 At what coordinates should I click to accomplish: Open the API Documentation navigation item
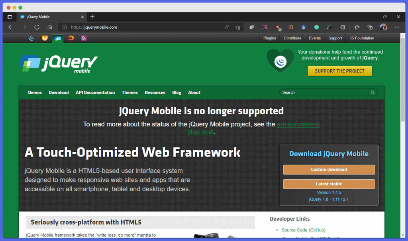click(95, 93)
